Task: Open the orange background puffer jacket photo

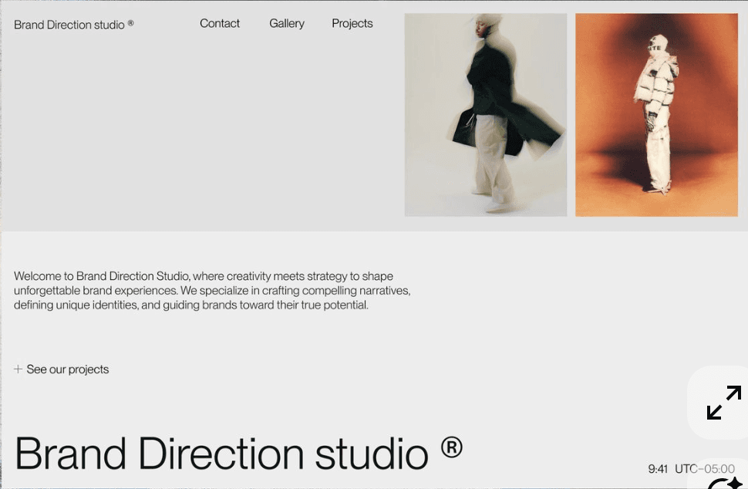Action: (656, 114)
